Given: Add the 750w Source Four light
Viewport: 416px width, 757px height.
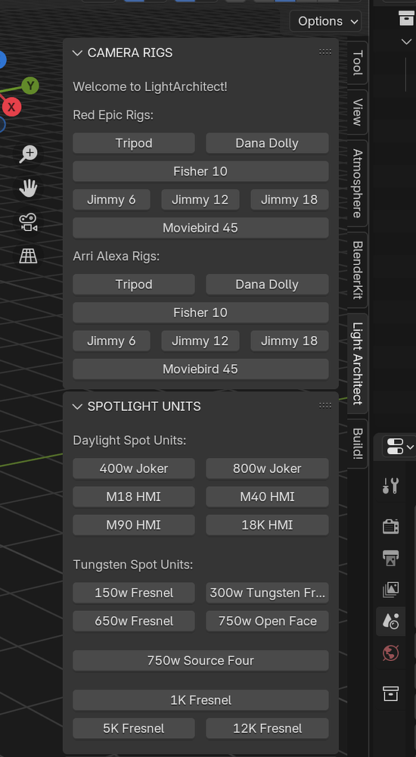Looking at the screenshot, I should coord(200,660).
